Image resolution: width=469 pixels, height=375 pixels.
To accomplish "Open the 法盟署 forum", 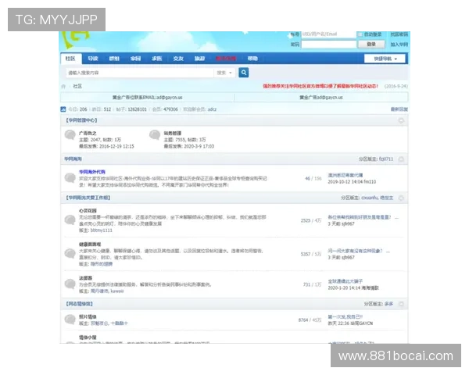I will click(x=85, y=278).
